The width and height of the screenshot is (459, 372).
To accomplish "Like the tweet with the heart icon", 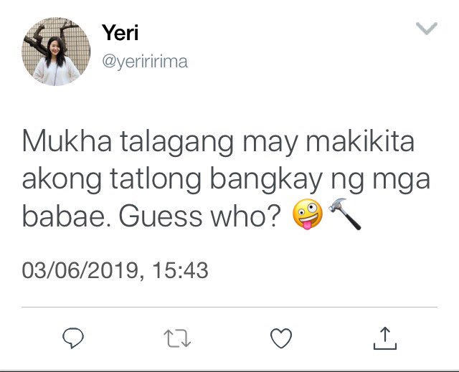I will click(x=281, y=338).
